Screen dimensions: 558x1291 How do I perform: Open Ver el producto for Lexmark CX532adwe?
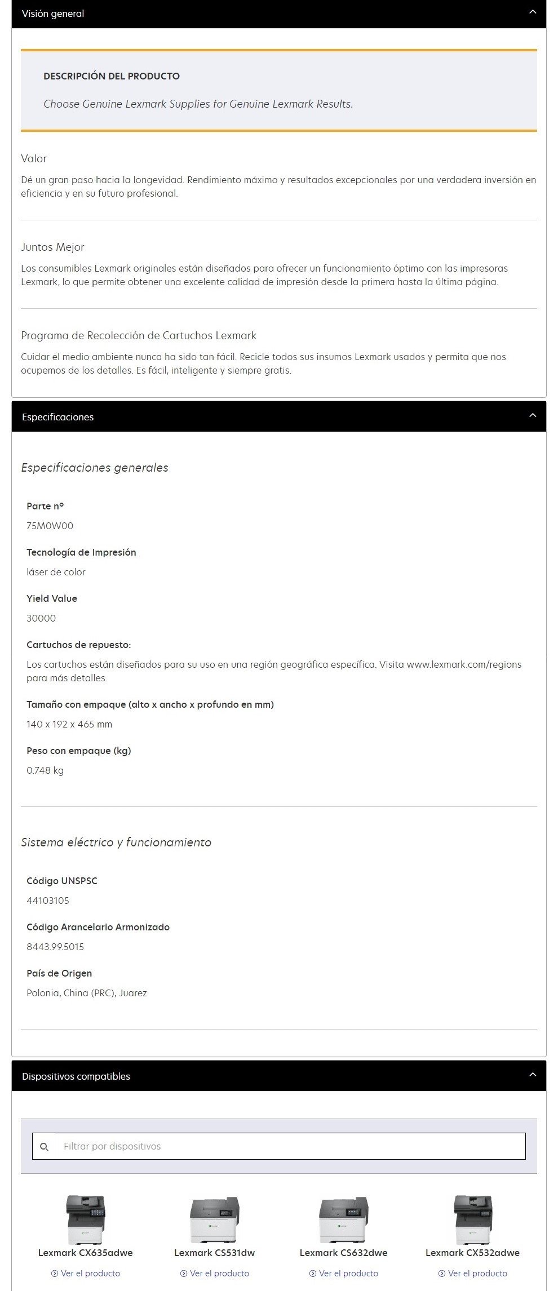(477, 1273)
